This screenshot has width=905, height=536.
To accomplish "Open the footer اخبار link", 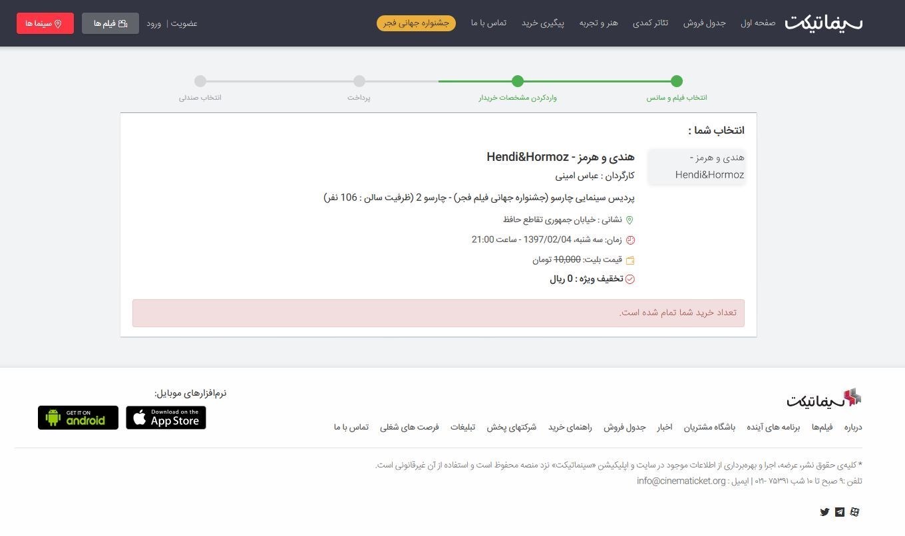I will [x=665, y=428].
